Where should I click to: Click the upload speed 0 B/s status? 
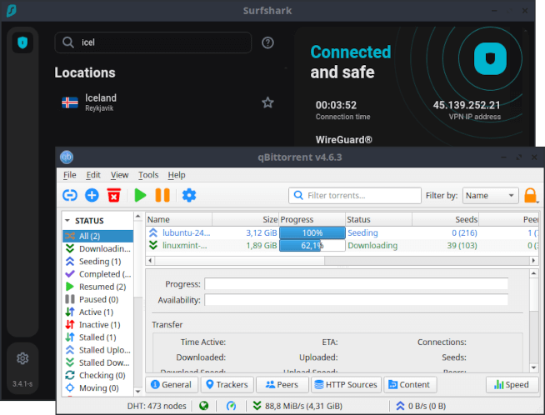coord(422,406)
